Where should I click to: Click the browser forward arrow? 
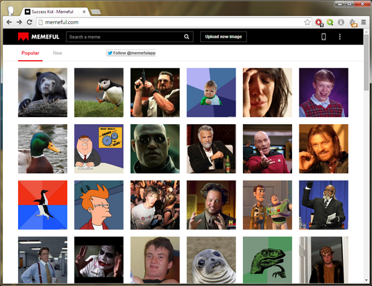click(19, 22)
